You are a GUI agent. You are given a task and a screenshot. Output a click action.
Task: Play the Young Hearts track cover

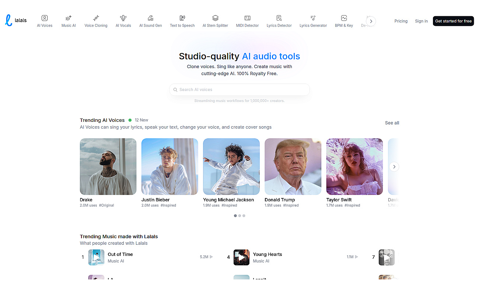(x=241, y=257)
